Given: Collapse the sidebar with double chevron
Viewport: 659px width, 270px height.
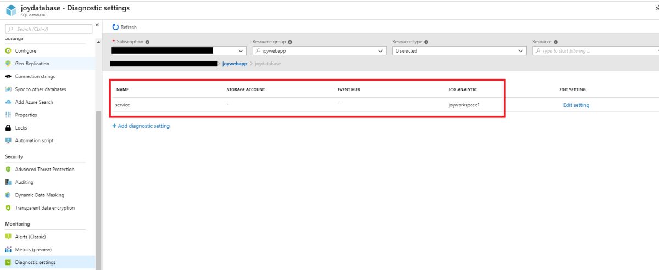Looking at the screenshot, I should click(x=97, y=25).
